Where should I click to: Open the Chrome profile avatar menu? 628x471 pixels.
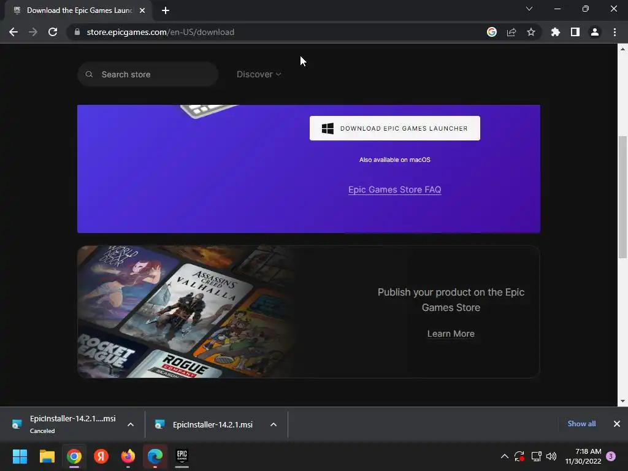(595, 32)
